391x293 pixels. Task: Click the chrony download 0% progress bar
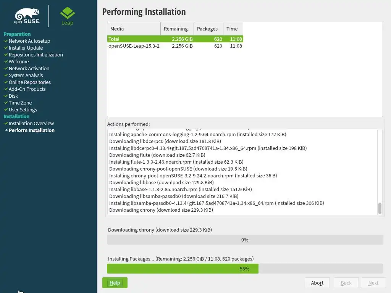coord(245,240)
